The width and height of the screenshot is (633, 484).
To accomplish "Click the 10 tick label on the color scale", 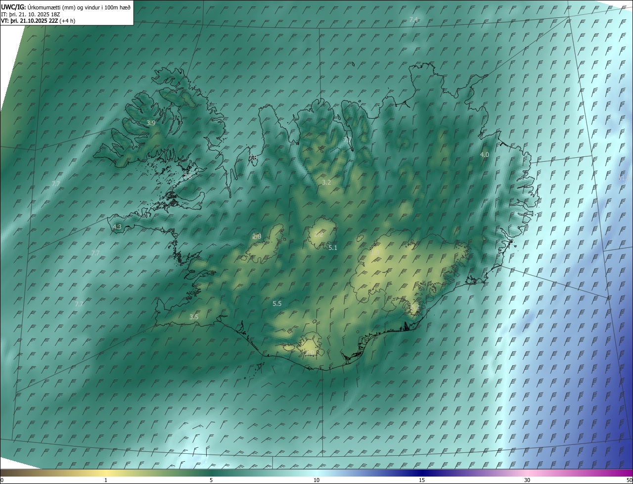I will click(x=316, y=480).
